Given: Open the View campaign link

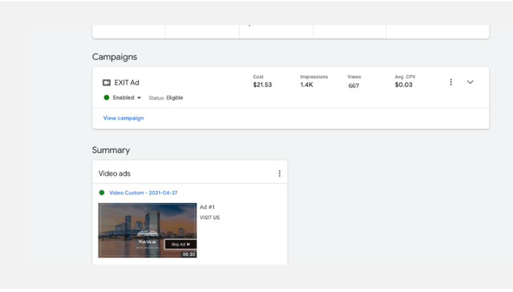Looking at the screenshot, I should [x=124, y=118].
